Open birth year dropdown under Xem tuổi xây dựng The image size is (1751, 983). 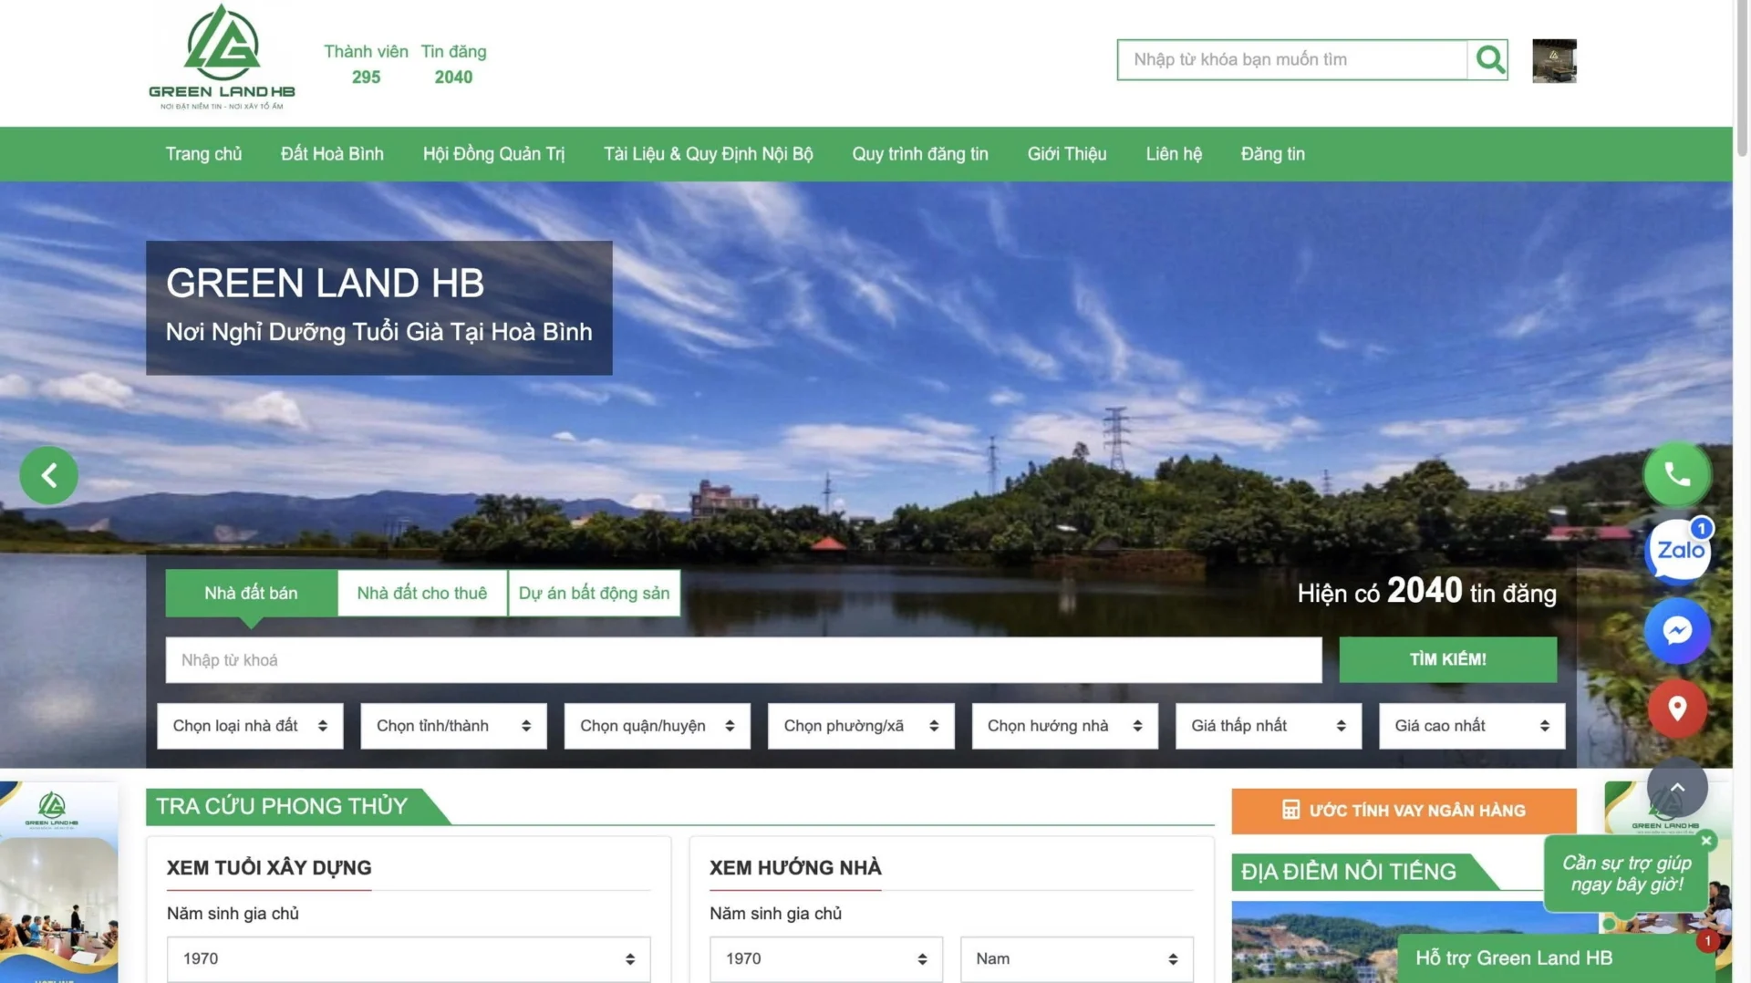click(x=409, y=959)
